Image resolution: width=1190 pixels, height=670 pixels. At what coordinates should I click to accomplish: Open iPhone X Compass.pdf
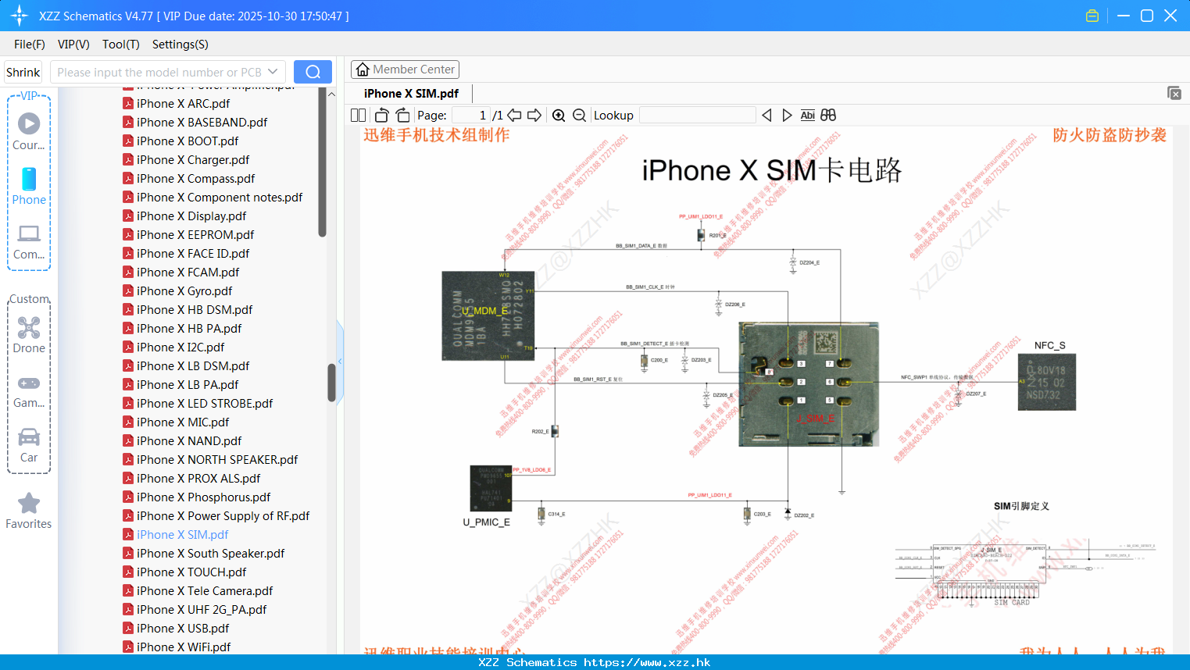click(x=195, y=178)
